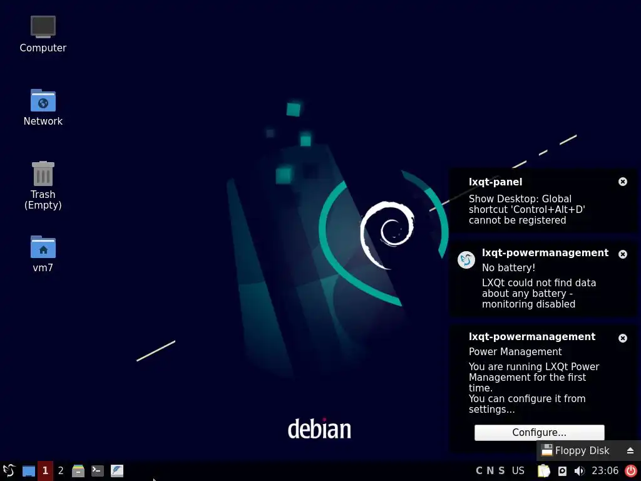Launch the file manager from the panel
This screenshot has width=641, height=481.
point(78,471)
